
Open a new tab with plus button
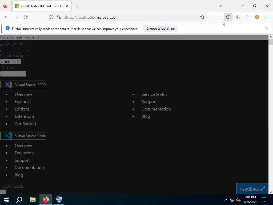tap(77, 6)
